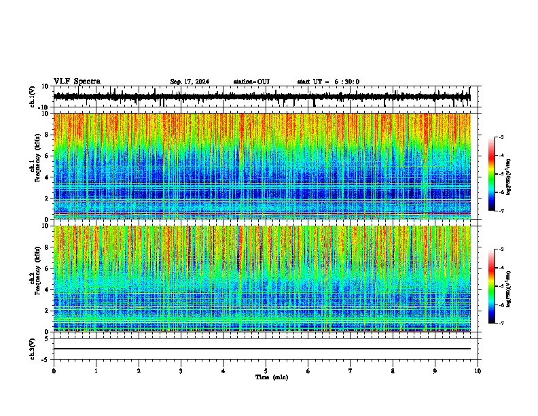
Task: Click time axis tick label '5'
Action: coord(266,371)
